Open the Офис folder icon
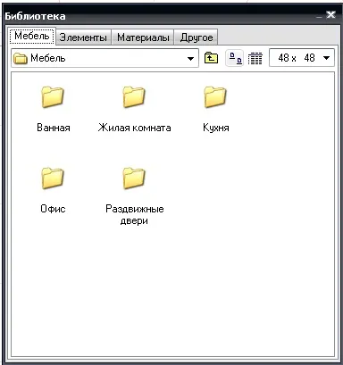The image size is (343, 365). (53, 178)
